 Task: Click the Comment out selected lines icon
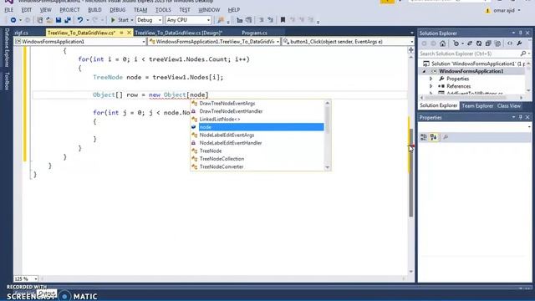click(262, 20)
